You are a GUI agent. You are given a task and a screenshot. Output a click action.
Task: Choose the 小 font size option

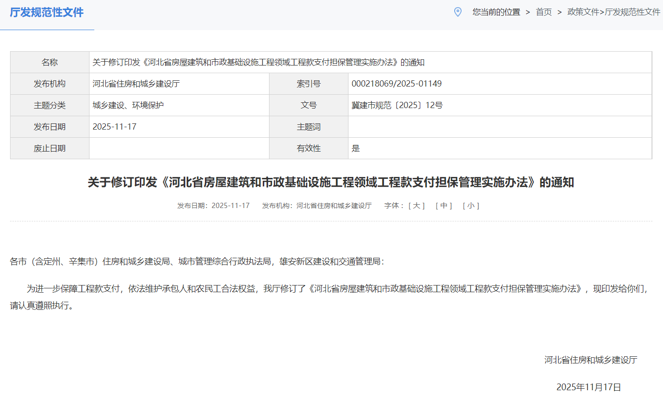click(471, 206)
